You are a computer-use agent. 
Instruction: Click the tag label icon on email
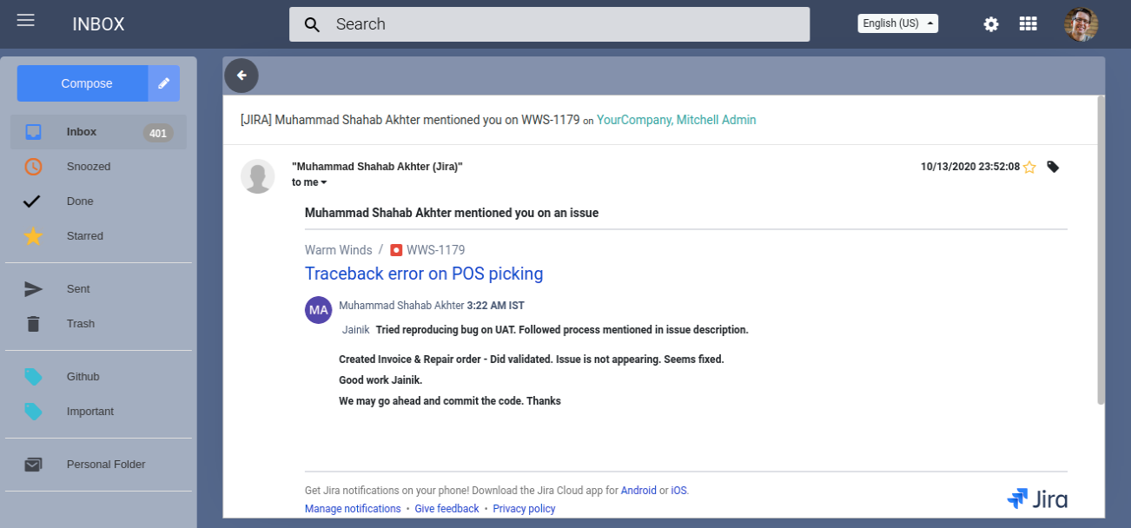[1053, 167]
